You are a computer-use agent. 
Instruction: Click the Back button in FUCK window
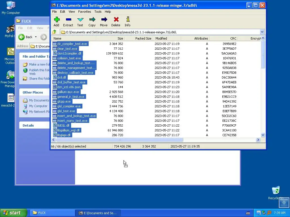(25, 37)
